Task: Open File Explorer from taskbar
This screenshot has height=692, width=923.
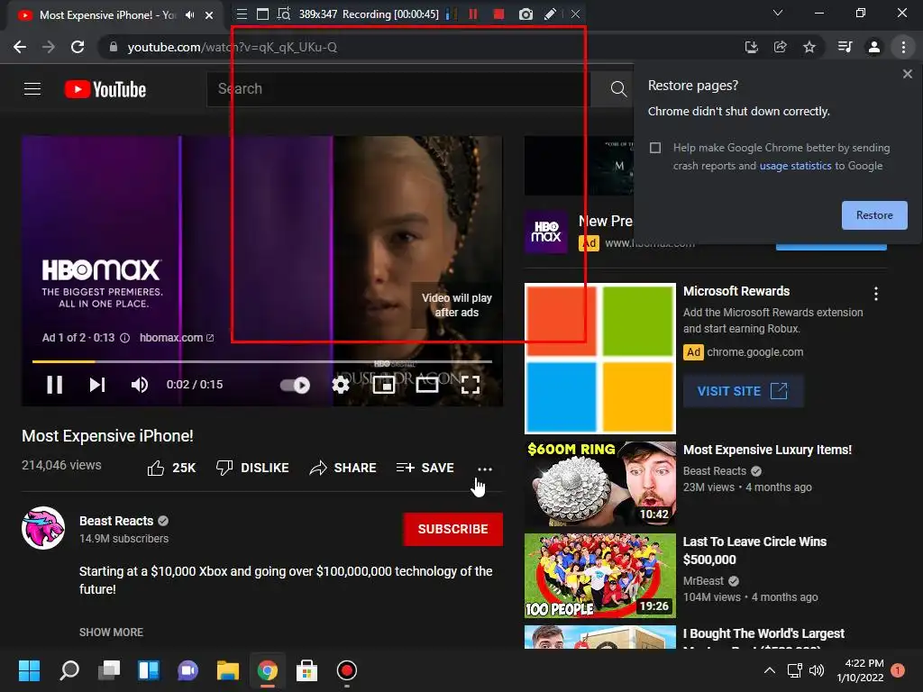Action: 228,670
